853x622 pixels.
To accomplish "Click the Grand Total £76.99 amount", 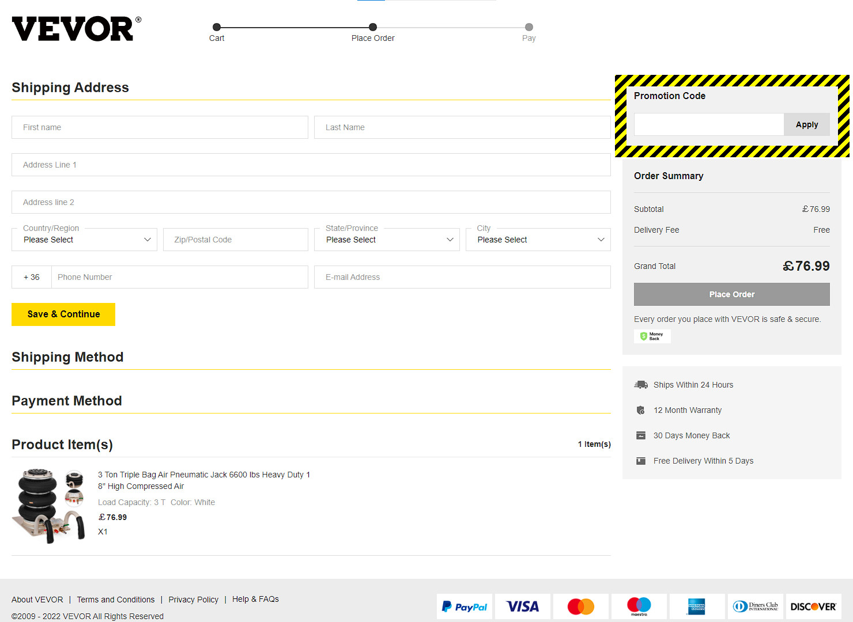I will coord(806,266).
